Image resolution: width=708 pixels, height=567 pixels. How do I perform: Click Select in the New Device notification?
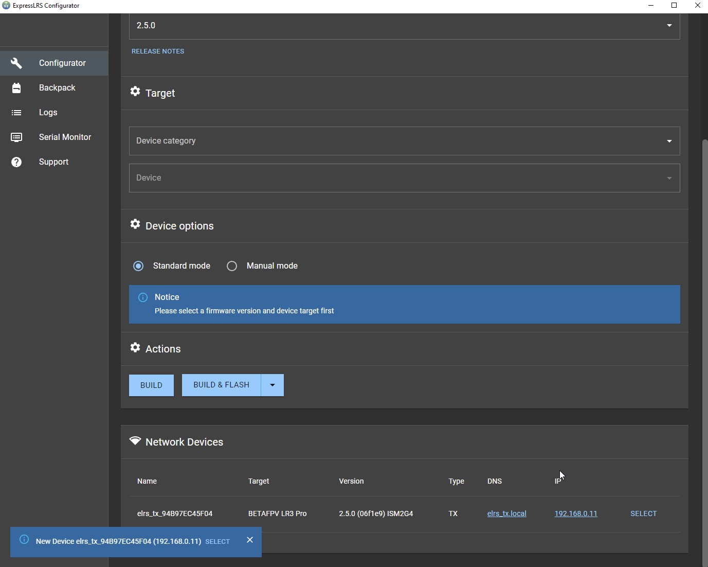click(217, 542)
